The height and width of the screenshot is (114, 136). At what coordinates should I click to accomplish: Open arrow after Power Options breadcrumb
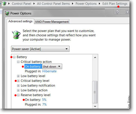click(x=99, y=4)
